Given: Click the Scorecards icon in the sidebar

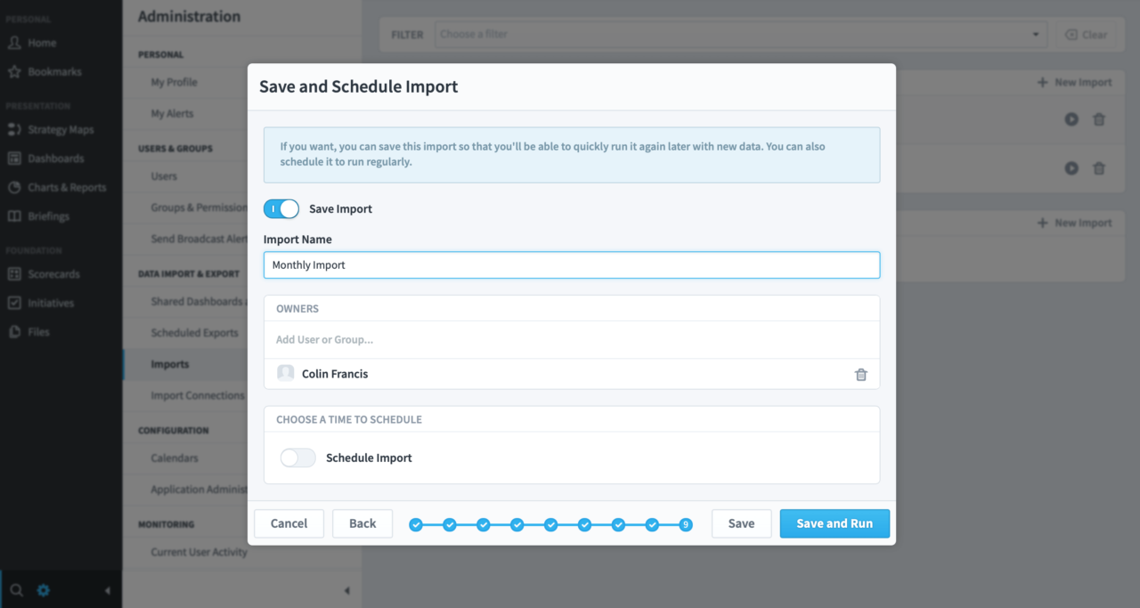Looking at the screenshot, I should 14,274.
